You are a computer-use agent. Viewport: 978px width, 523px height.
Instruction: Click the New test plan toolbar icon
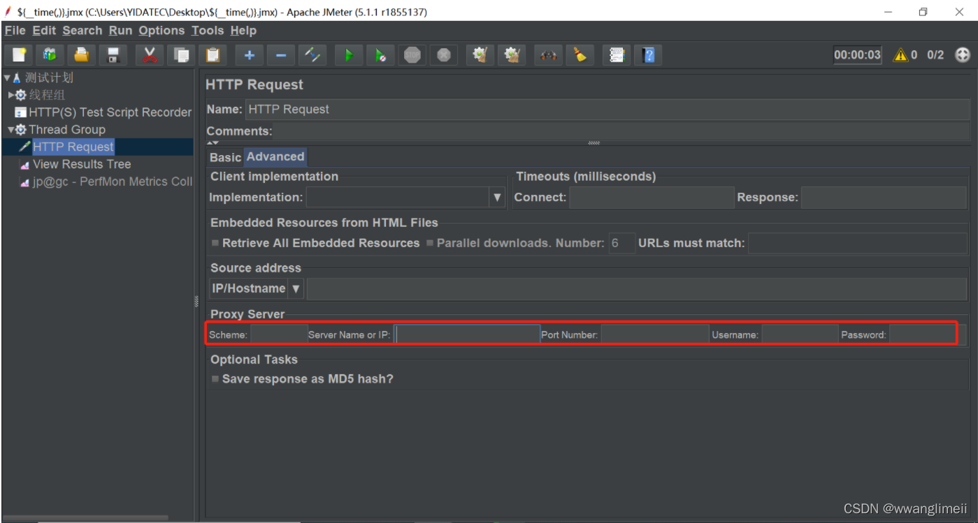point(20,54)
